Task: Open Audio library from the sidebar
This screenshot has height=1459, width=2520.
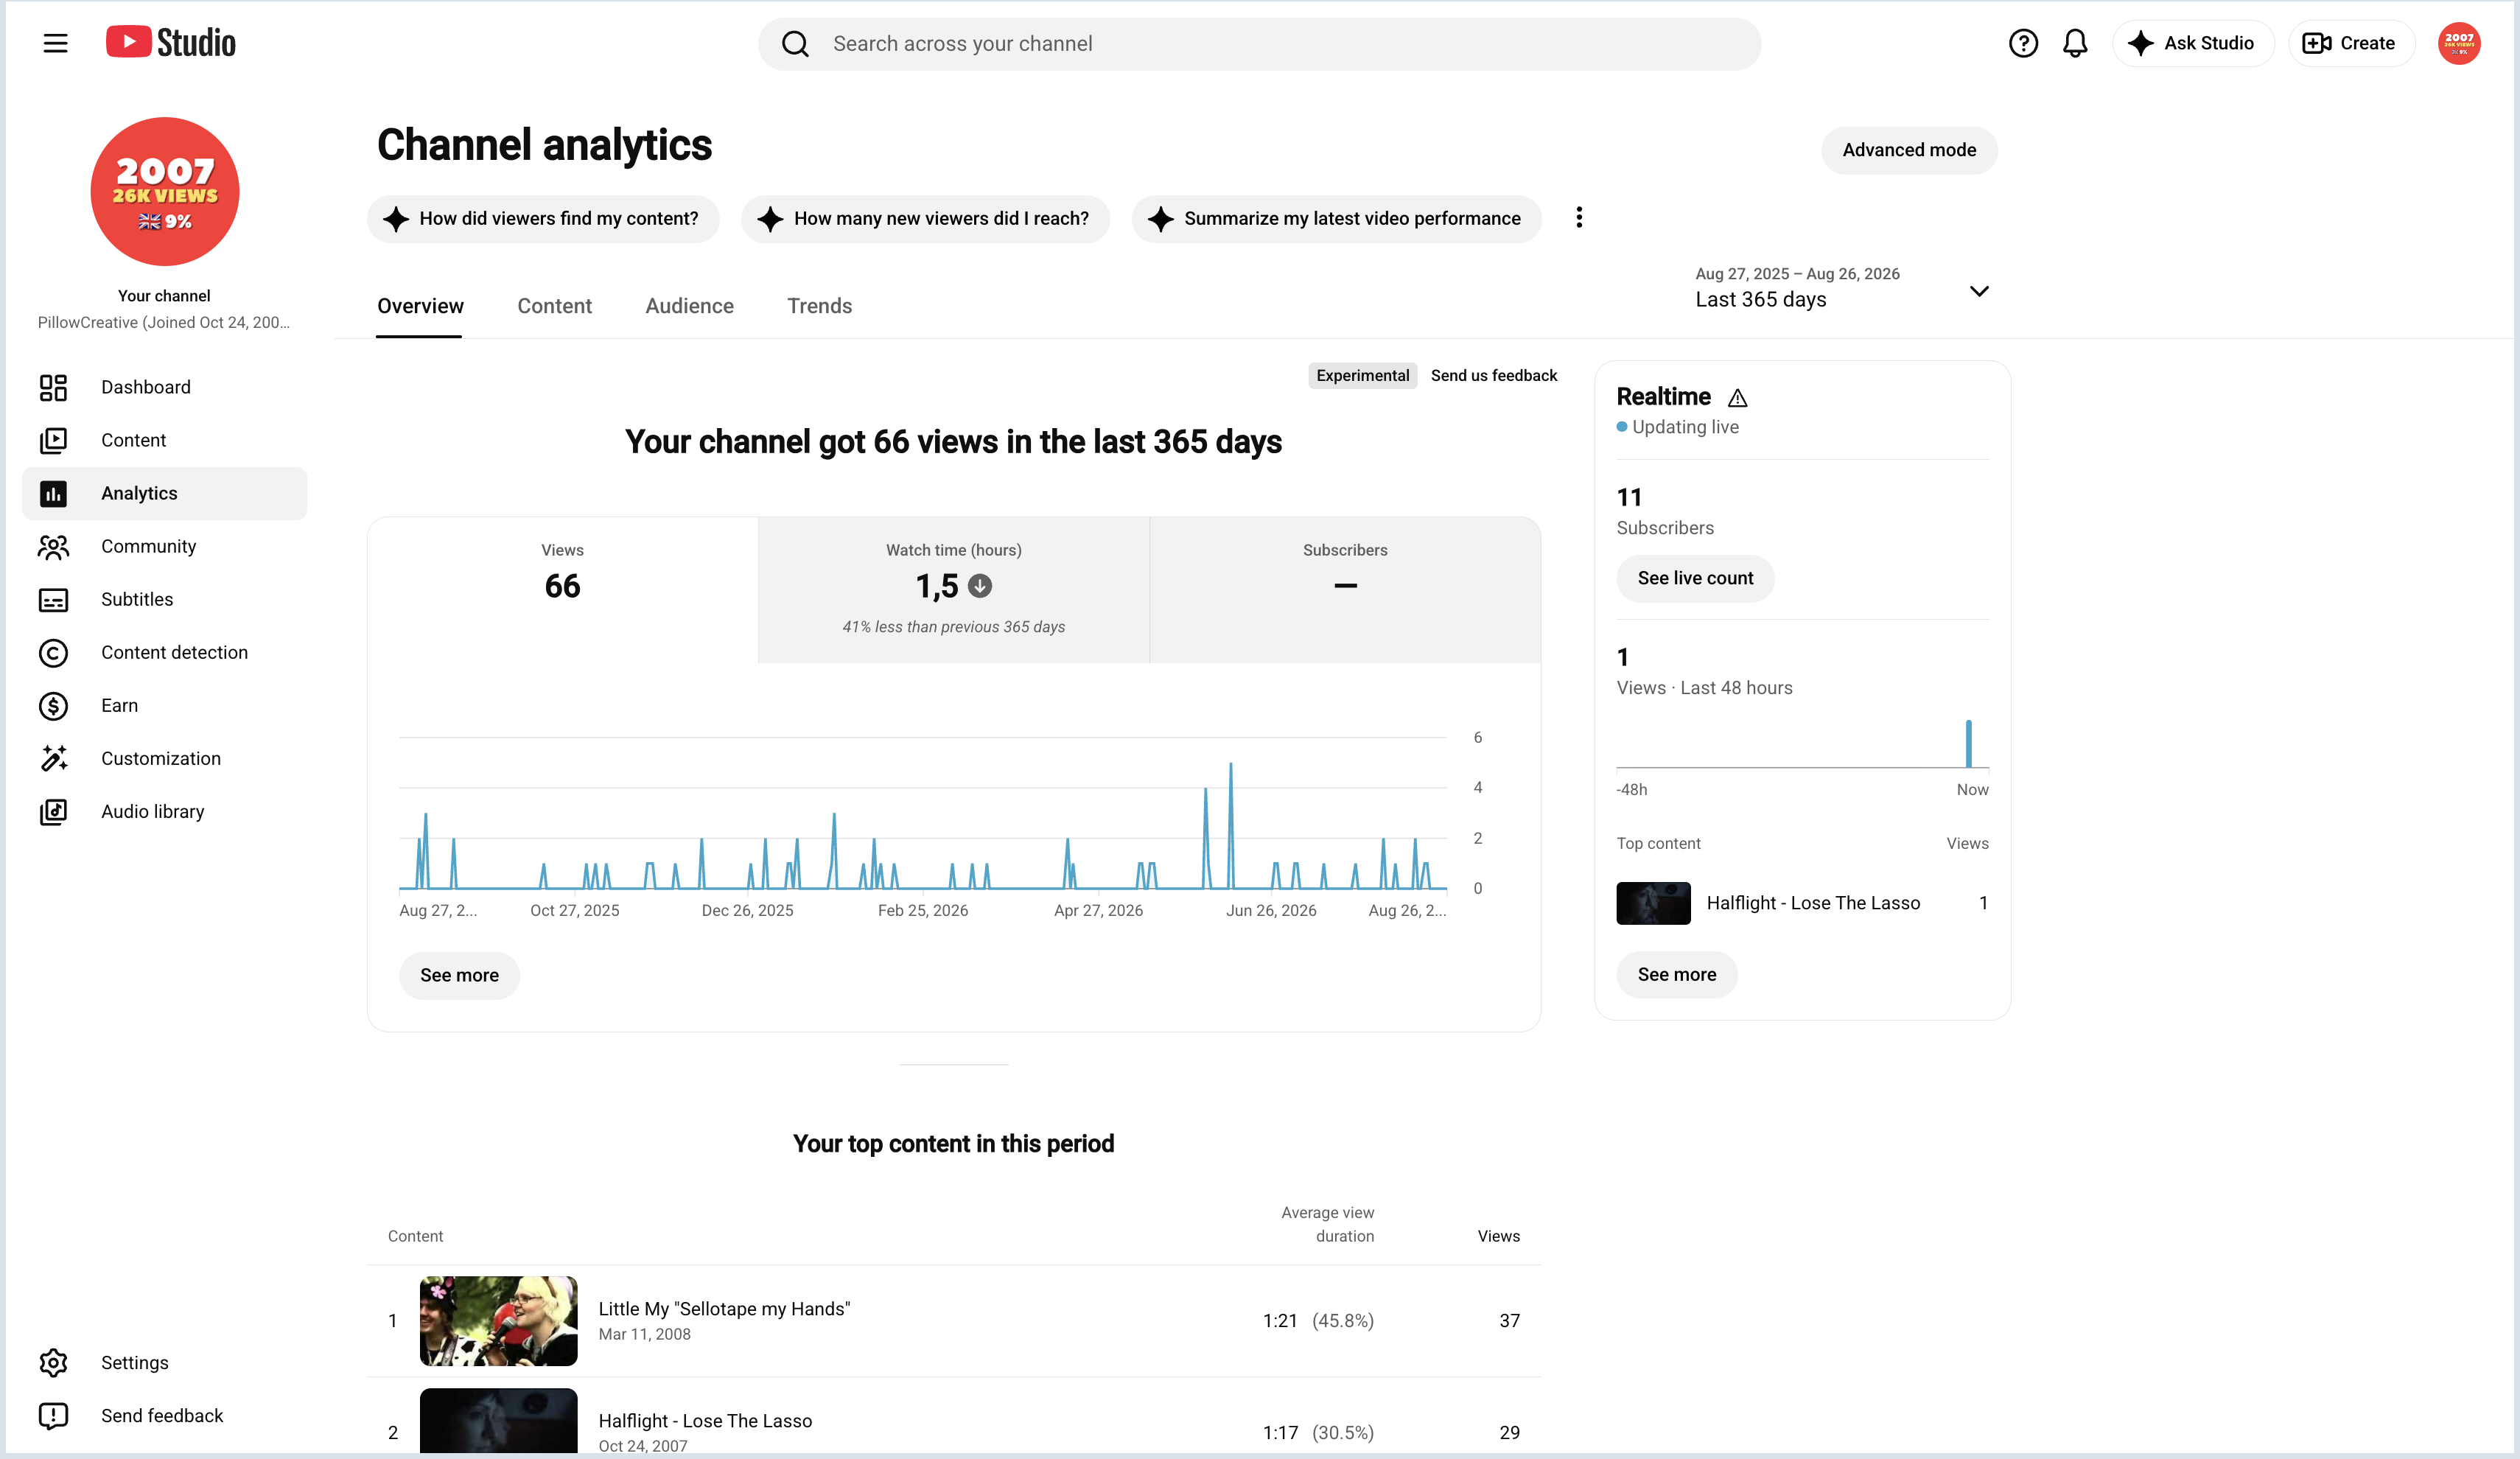Action: coord(165,811)
